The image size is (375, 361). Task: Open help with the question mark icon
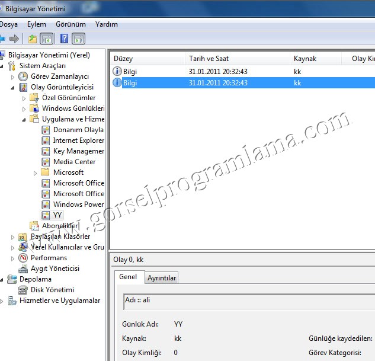pyautogui.click(x=64, y=39)
